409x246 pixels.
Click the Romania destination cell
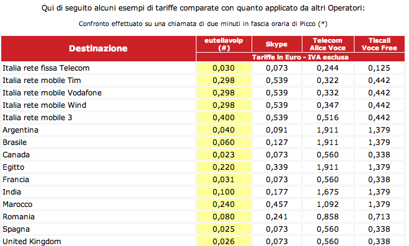click(99, 217)
